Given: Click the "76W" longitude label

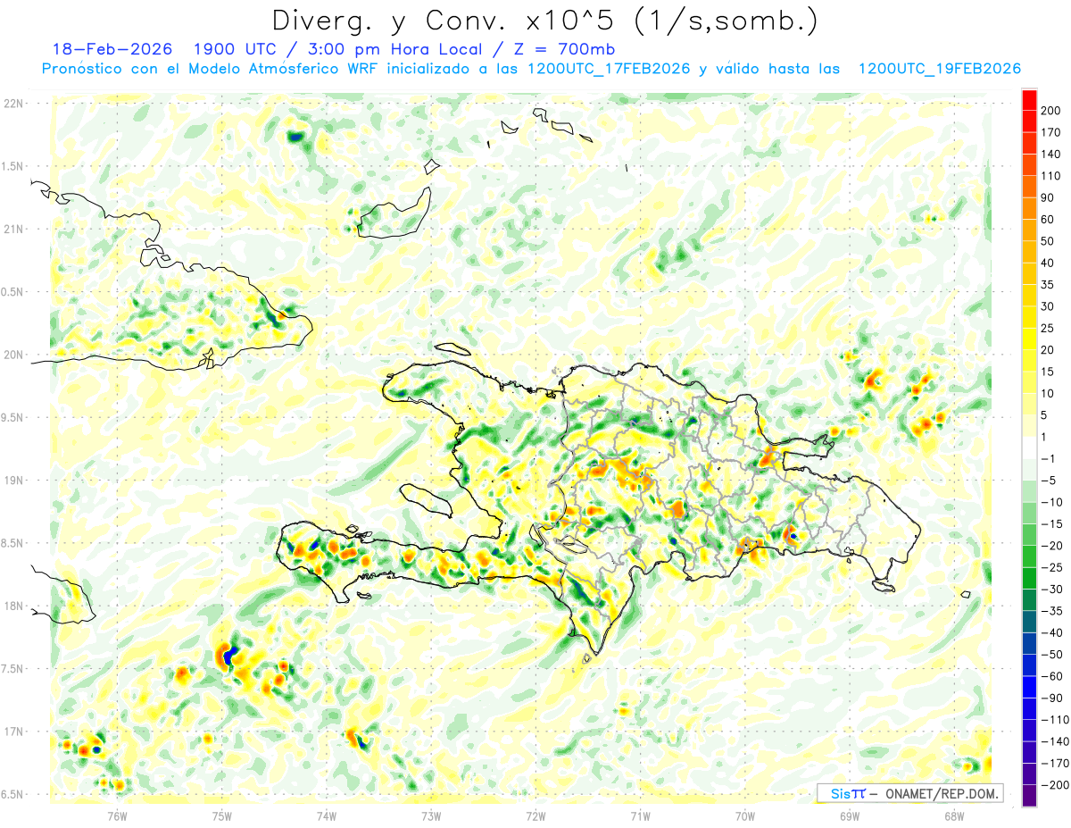Looking at the screenshot, I should [x=117, y=815].
